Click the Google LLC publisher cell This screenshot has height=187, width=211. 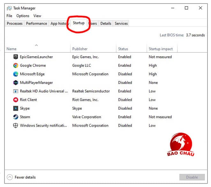pos(81,66)
